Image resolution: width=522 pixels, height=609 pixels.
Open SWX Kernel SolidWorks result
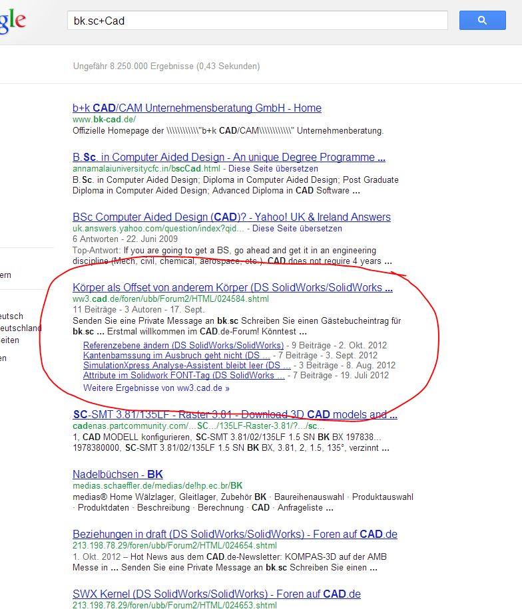pyautogui.click(x=216, y=594)
